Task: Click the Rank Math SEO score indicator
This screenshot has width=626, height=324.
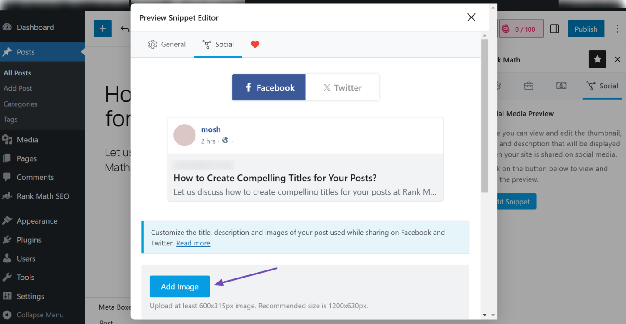Action: (x=521, y=29)
